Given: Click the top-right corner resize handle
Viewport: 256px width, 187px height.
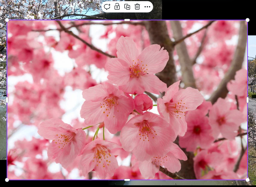Looking at the screenshot, I should 247,20.
